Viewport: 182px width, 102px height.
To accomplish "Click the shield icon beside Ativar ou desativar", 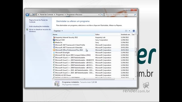I will tap(27, 29).
